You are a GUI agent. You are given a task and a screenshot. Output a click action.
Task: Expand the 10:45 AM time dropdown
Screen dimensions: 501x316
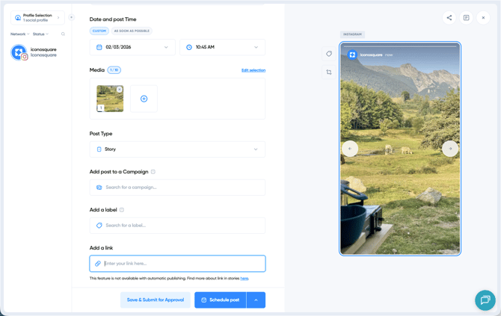point(222,47)
